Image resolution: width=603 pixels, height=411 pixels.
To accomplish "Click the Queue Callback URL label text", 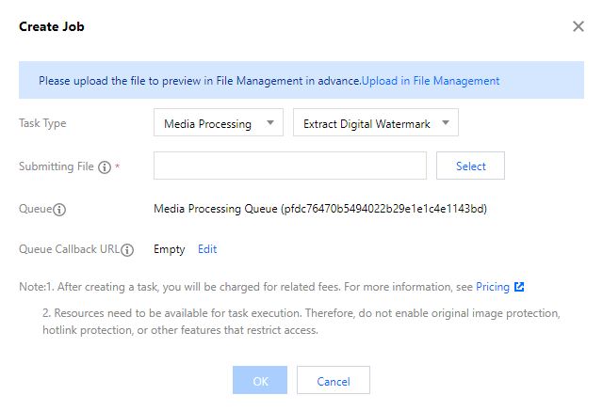I will 69,250.
